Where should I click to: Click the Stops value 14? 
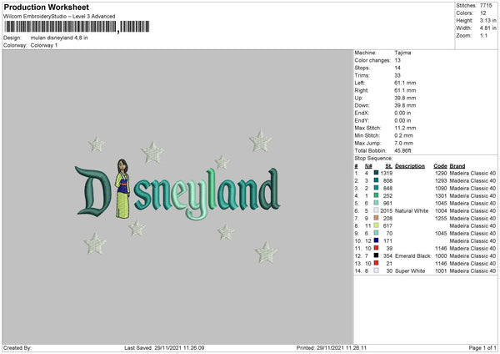tap(397, 68)
